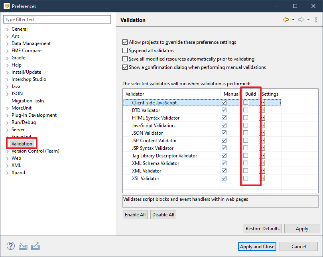Click Restore Defaults
The width and height of the screenshot is (323, 257).
coord(262,228)
